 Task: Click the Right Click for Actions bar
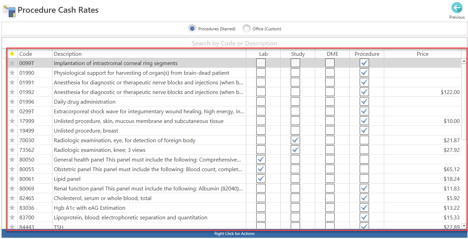pyautogui.click(x=234, y=233)
